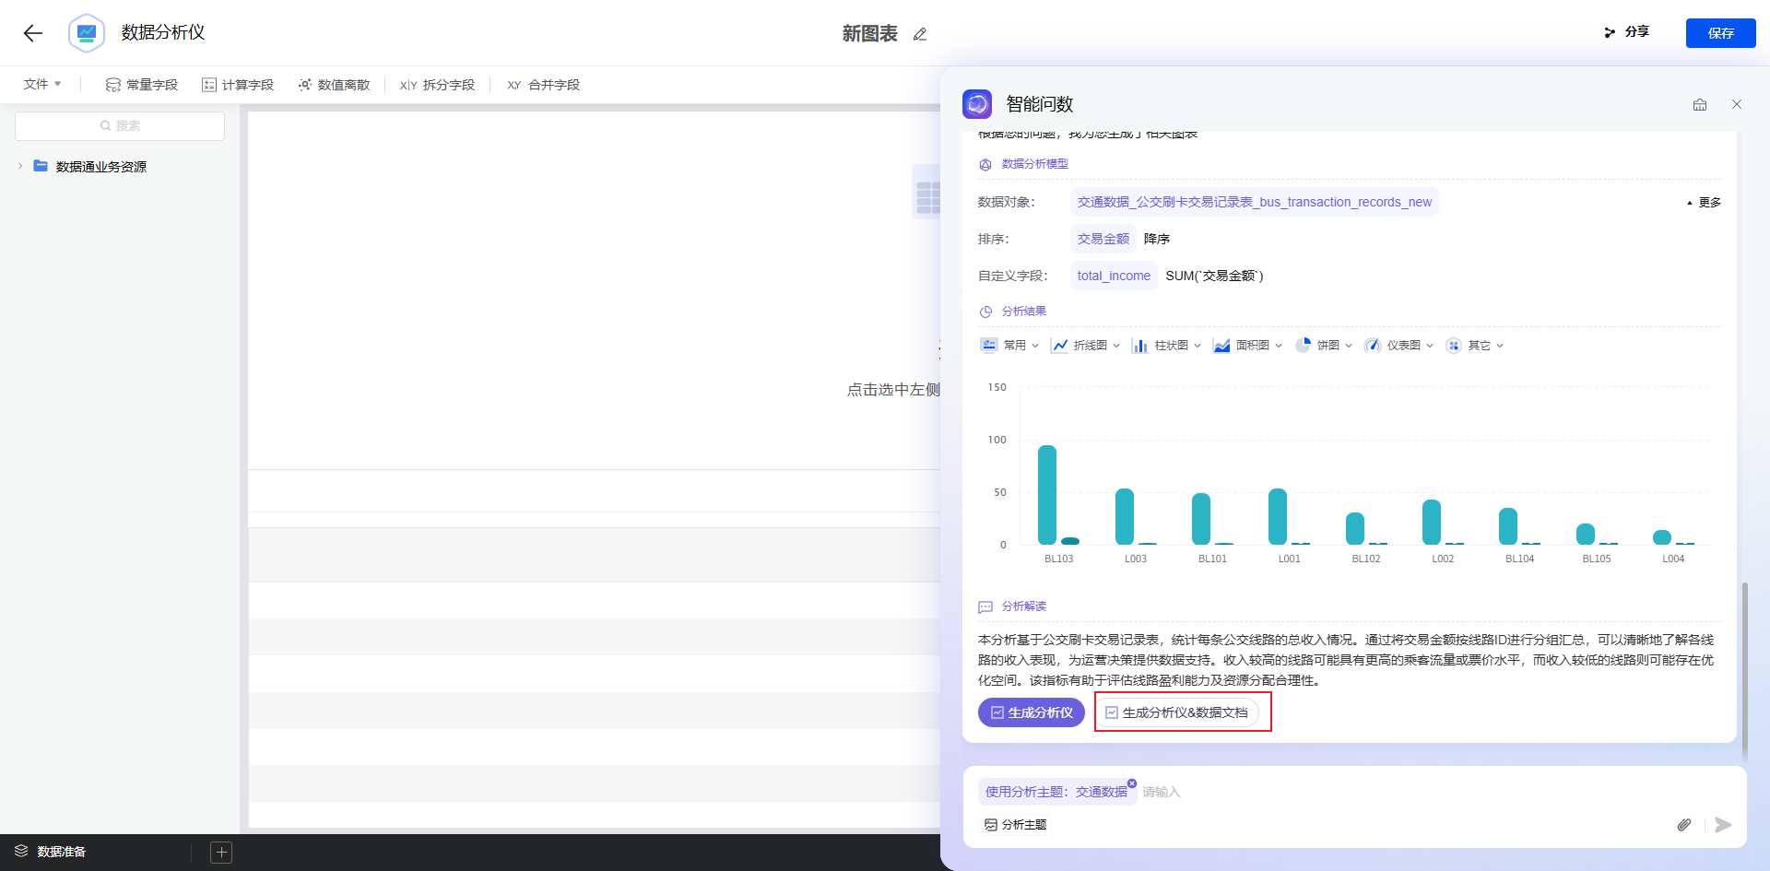Image resolution: width=1770 pixels, height=871 pixels.
Task: Open the 折线图 chart type dropdown
Action: pos(1086,346)
